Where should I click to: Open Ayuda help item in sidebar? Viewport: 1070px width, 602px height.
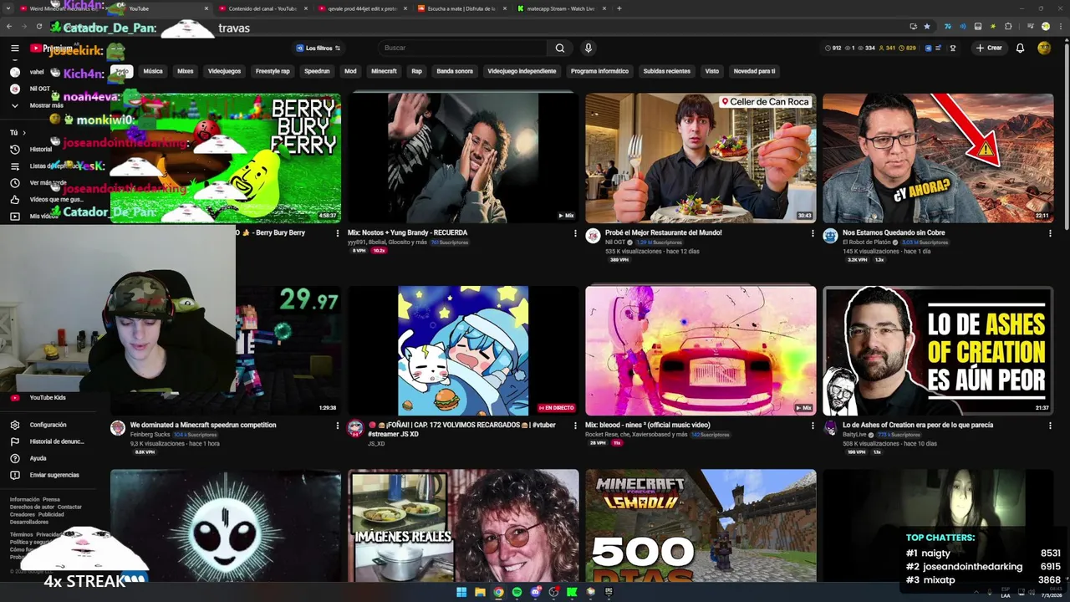38,458
